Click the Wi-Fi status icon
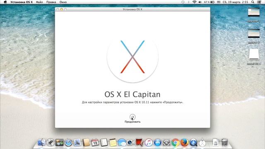Viewport: 265px width, 149px height. (x=194, y=2)
